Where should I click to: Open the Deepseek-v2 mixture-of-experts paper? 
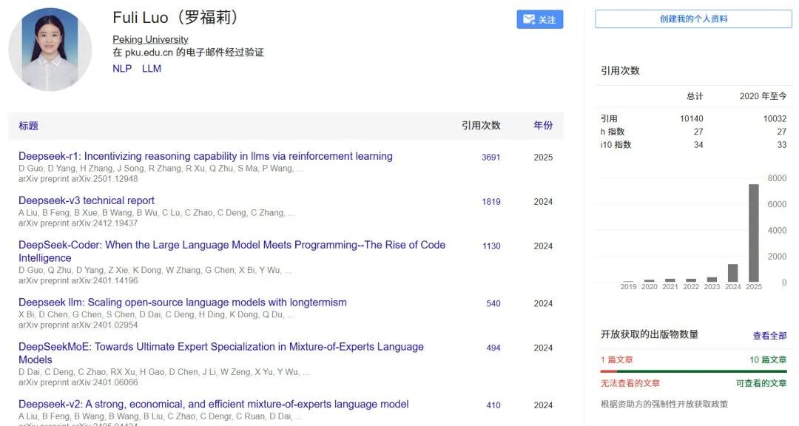click(x=214, y=404)
